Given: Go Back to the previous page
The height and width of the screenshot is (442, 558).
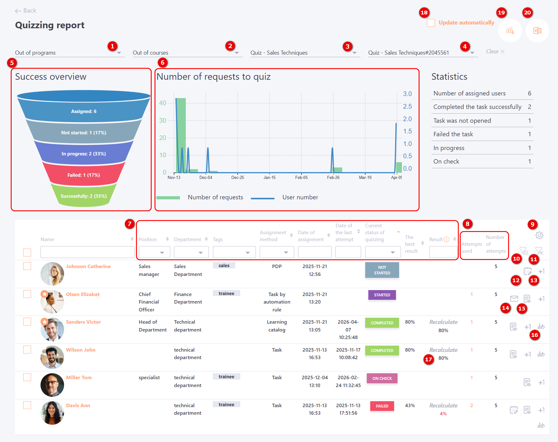Looking at the screenshot, I should 25,11.
